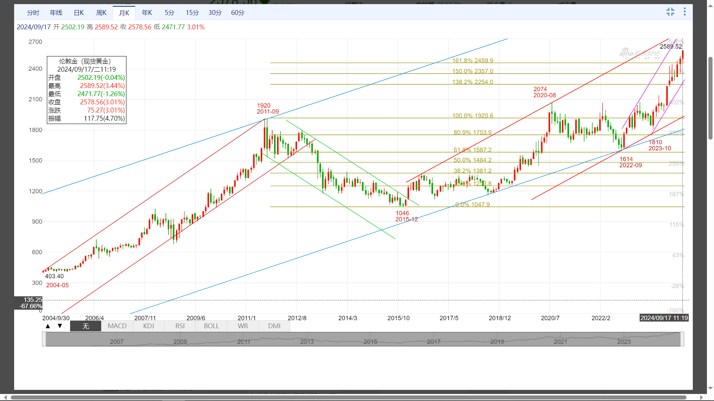Image resolution: width=714 pixels, height=401 pixels.
Task: Click the exit fullscreen collapse icon
Action: click(670, 12)
